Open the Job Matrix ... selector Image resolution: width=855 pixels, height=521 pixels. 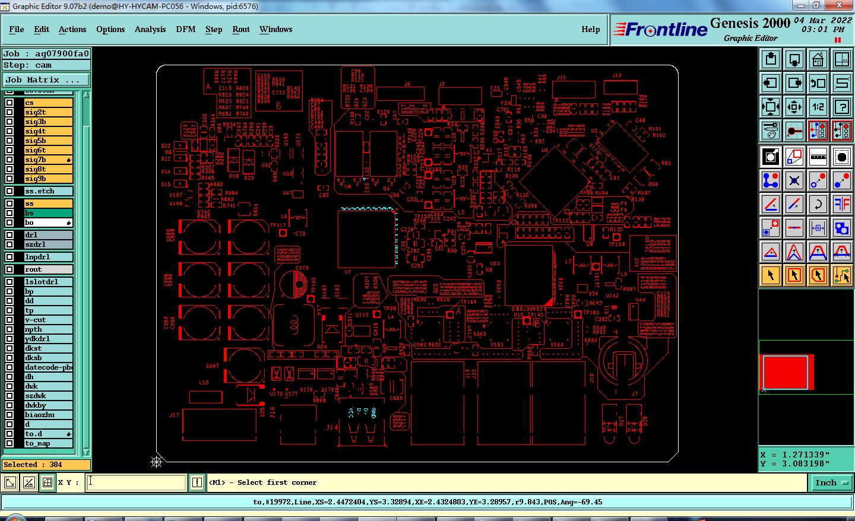(46, 80)
